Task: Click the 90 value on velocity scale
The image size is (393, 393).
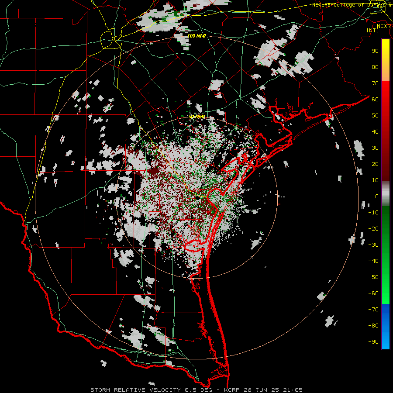Action: point(375,51)
